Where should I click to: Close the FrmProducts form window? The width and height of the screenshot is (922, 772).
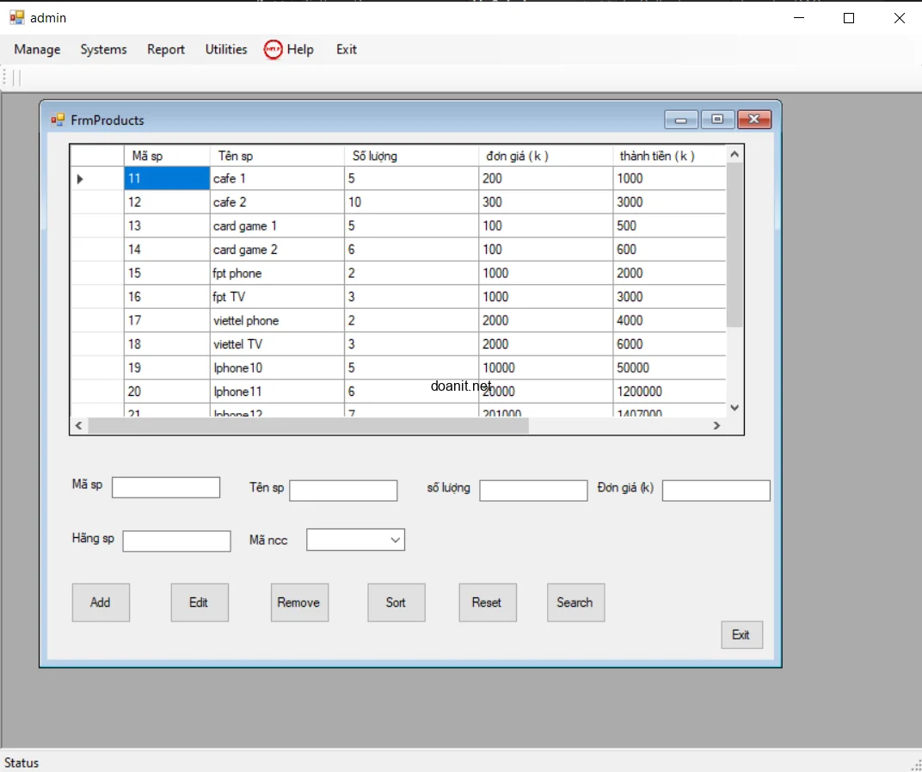(x=754, y=120)
